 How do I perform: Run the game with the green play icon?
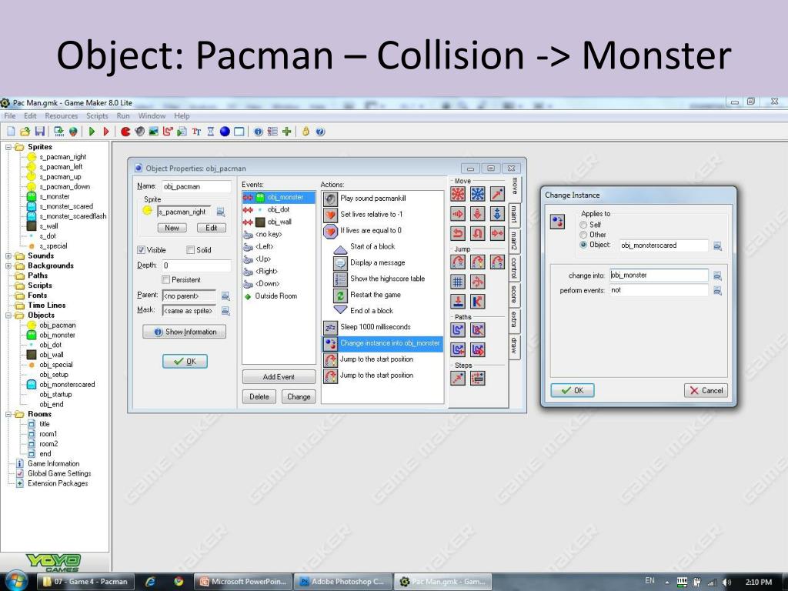pos(92,132)
